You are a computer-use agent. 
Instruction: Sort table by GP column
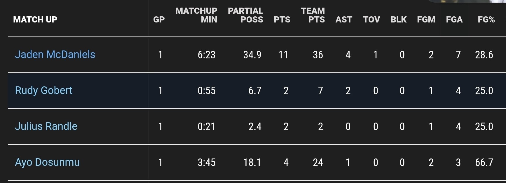click(x=159, y=20)
